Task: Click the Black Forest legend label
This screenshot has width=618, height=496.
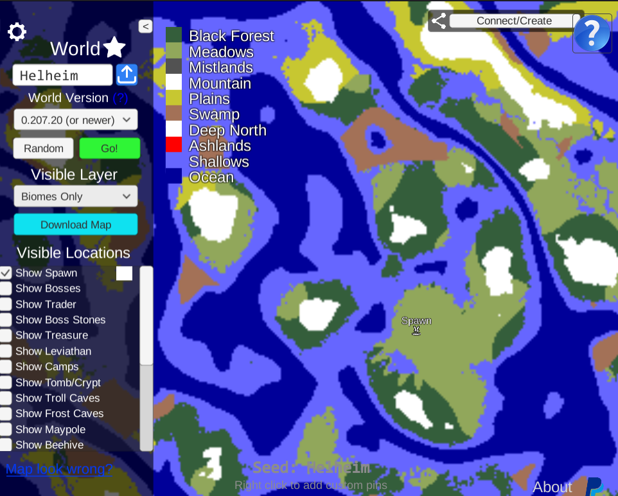Action: [231, 36]
